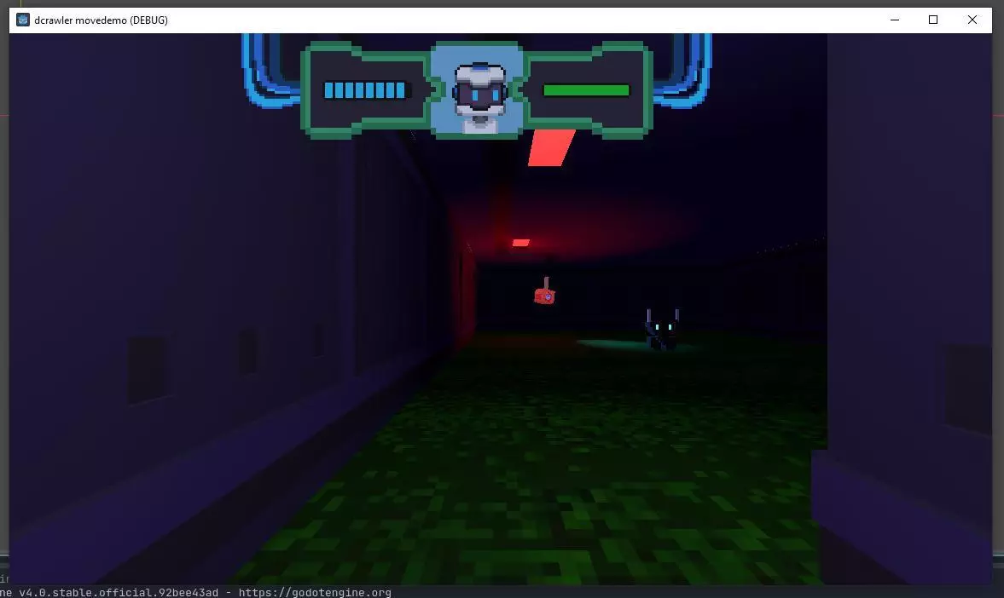Click the teal glow beneath the creature
The image size is (1004, 598).
(623, 345)
